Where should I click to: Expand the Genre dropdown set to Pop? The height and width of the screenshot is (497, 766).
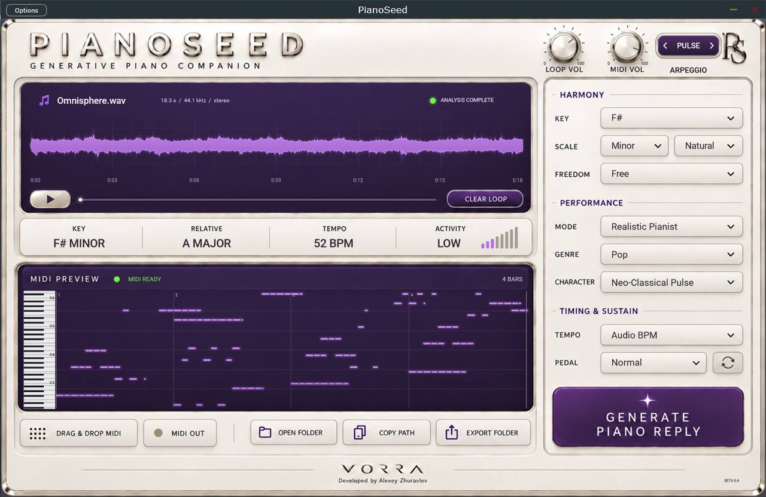coord(671,254)
